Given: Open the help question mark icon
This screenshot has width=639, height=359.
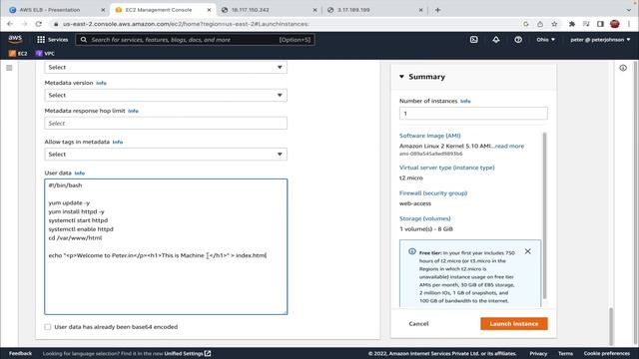Looking at the screenshot, I should tap(518, 40).
